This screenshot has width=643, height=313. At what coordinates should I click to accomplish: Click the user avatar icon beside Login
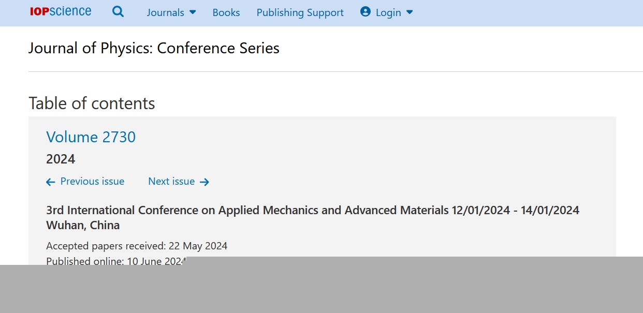pos(366,11)
